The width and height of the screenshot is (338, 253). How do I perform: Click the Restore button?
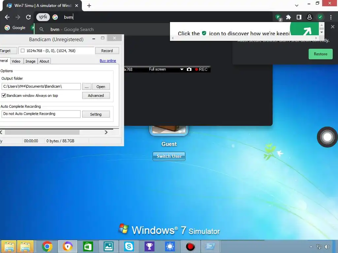(x=321, y=54)
